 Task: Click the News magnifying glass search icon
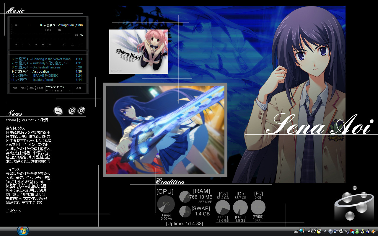(x=58, y=111)
